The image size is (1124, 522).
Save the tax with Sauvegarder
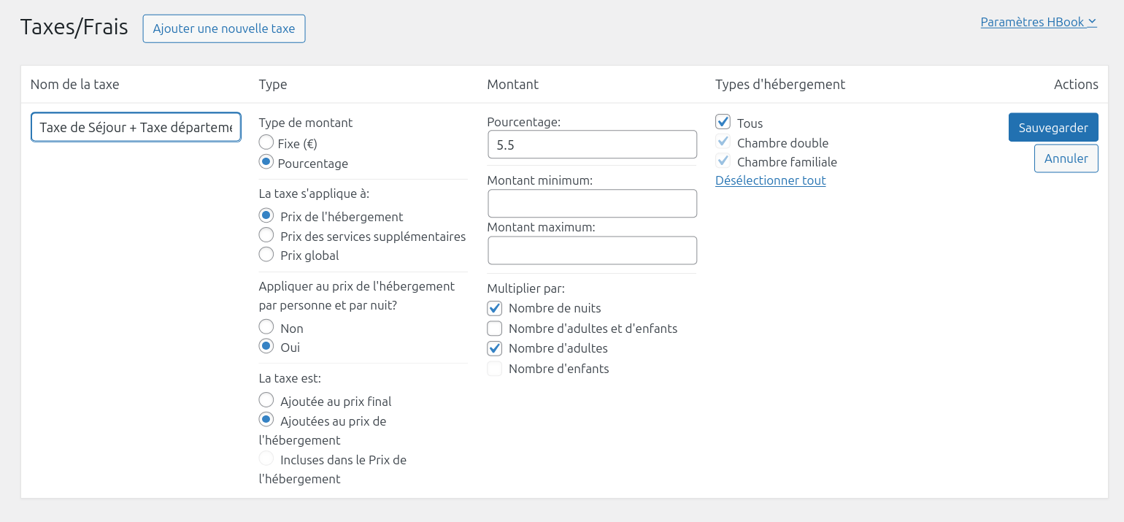pyautogui.click(x=1052, y=127)
